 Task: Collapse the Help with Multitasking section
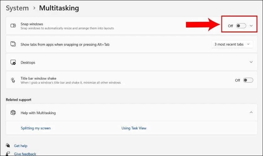tap(251, 112)
